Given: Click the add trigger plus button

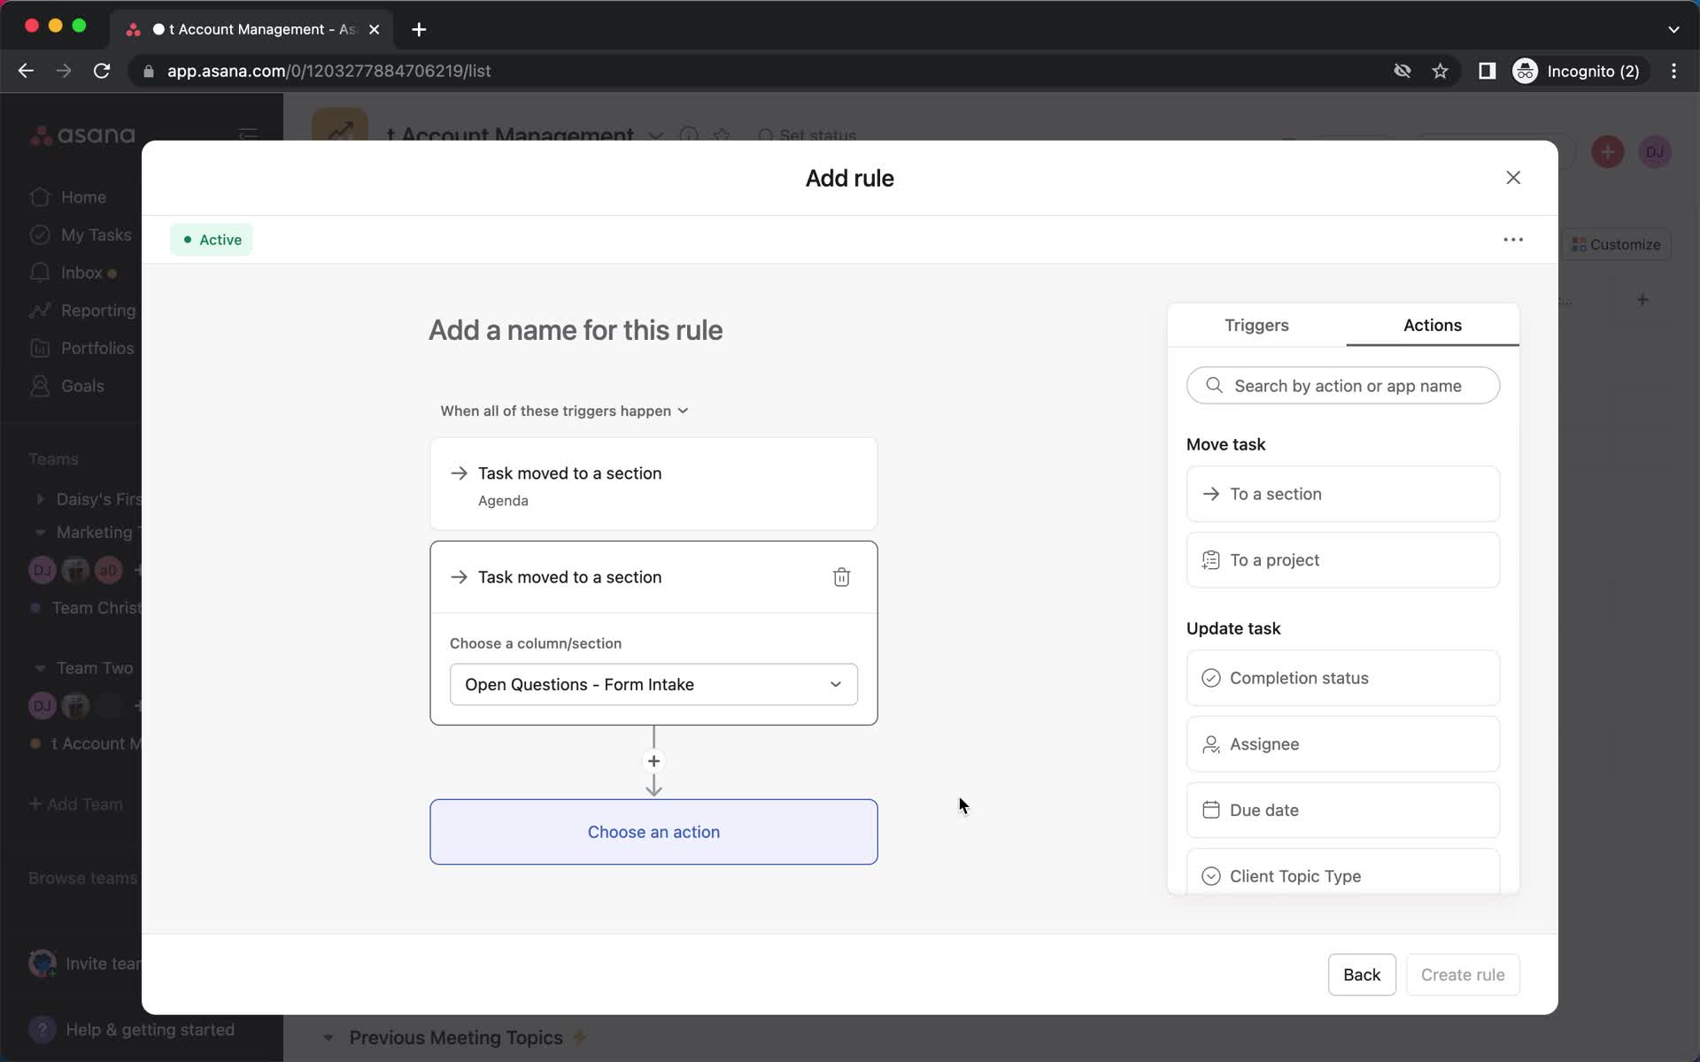Looking at the screenshot, I should click(x=653, y=761).
